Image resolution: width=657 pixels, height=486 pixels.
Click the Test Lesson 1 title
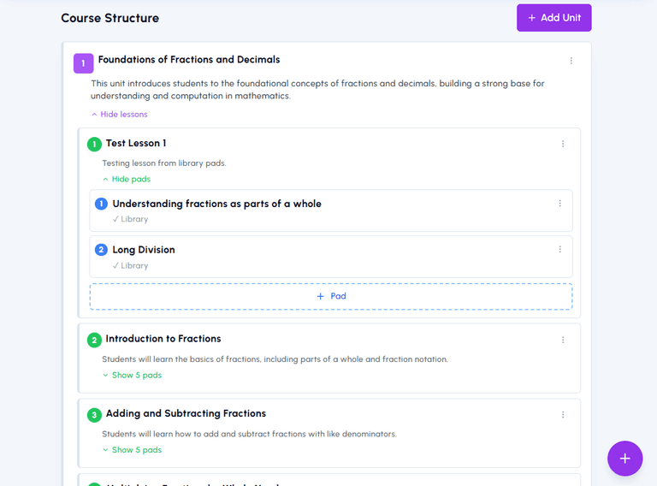136,143
